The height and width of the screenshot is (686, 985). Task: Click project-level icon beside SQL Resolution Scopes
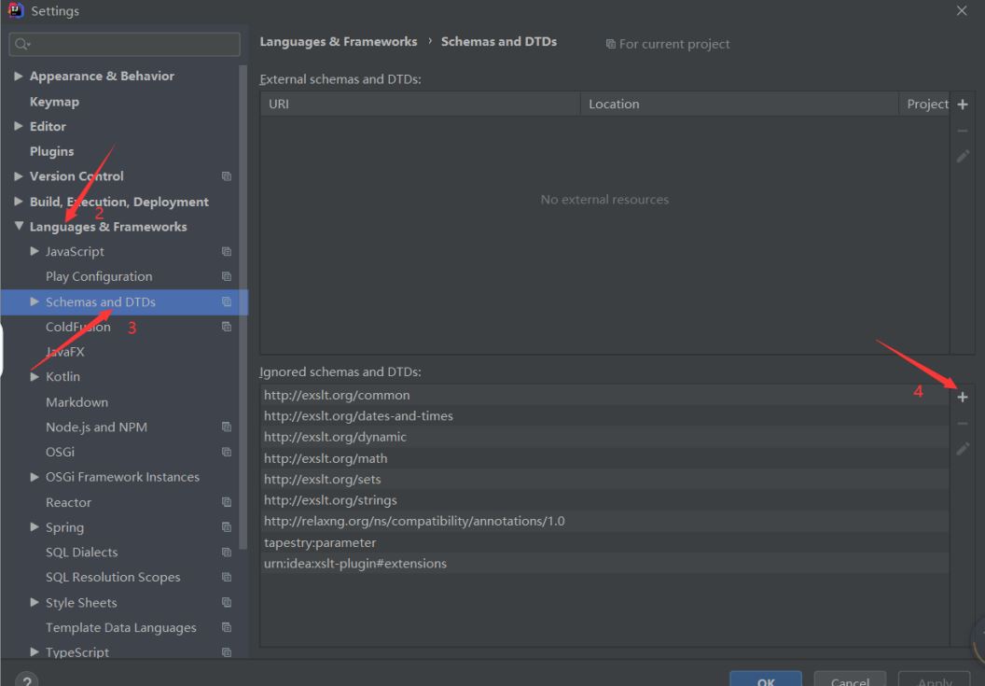pos(226,577)
